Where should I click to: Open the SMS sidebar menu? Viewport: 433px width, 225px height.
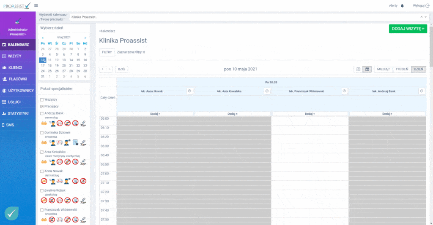18,125
